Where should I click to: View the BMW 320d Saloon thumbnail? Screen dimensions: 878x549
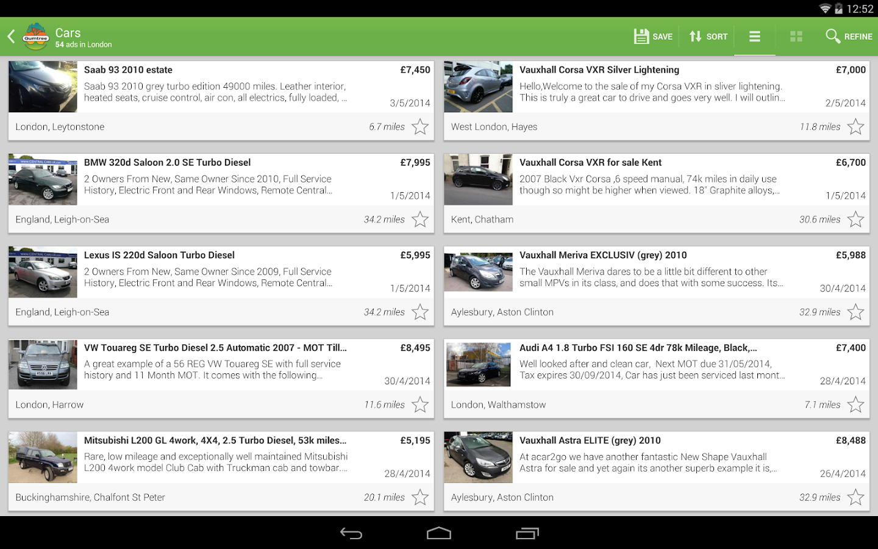point(43,179)
